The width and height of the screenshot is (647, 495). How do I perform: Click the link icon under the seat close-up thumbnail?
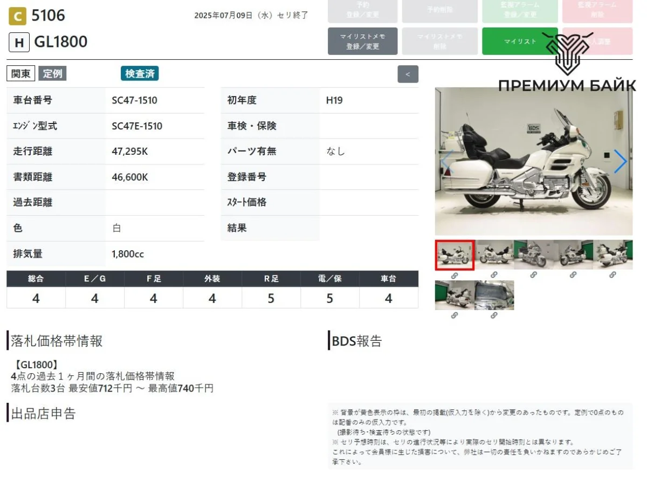click(x=494, y=315)
